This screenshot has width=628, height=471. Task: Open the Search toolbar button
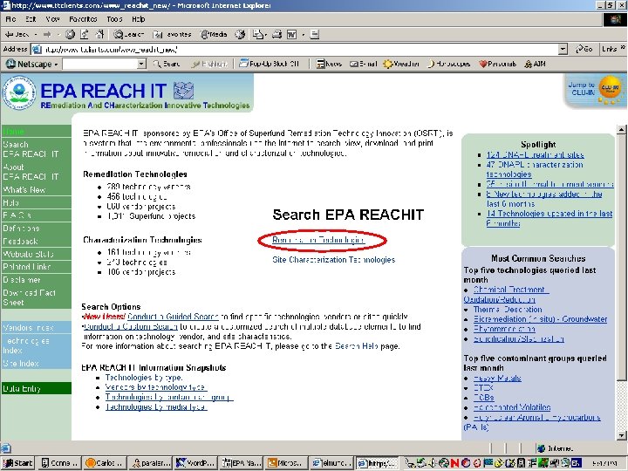(x=128, y=34)
